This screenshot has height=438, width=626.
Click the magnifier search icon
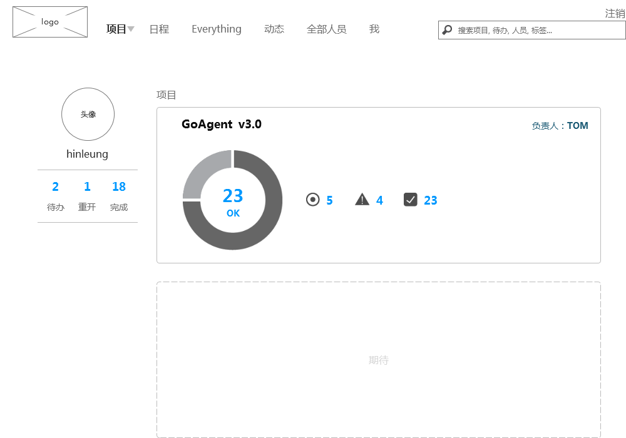[x=448, y=29]
